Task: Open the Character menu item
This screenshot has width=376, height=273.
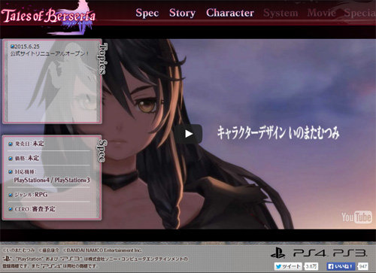Action: click(x=230, y=13)
